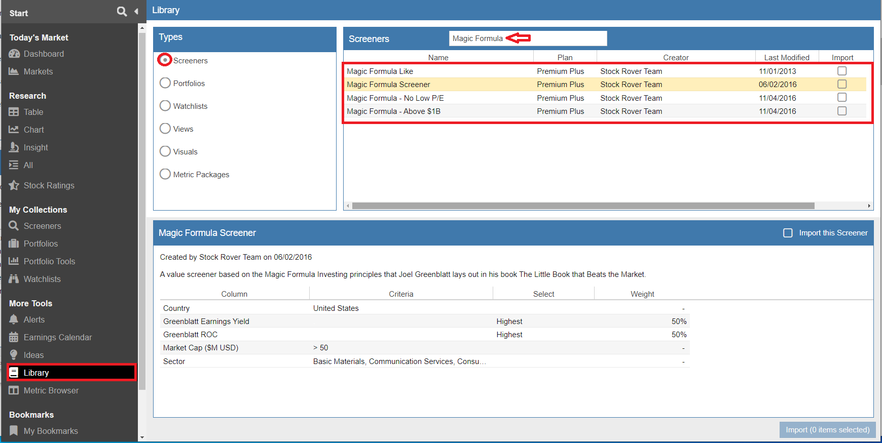The width and height of the screenshot is (882, 443).
Task: Open My Bookmarks via bookmark icon
Action: tap(14, 431)
